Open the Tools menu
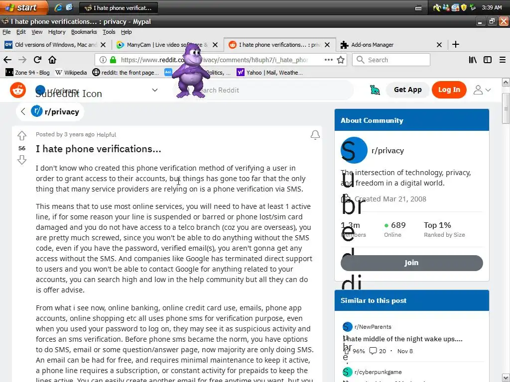The image size is (510, 382). click(109, 32)
